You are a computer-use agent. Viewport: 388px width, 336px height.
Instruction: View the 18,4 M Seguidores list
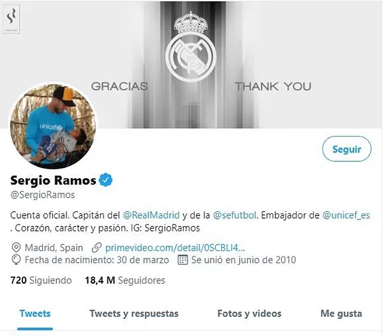125,280
